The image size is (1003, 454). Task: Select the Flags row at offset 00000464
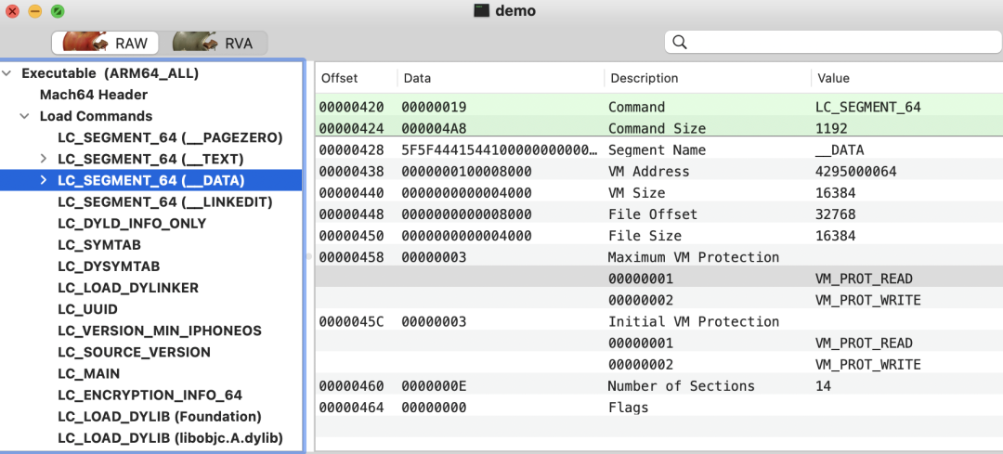pyautogui.click(x=658, y=408)
